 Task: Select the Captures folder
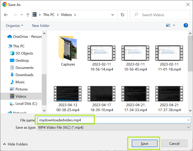(68, 51)
